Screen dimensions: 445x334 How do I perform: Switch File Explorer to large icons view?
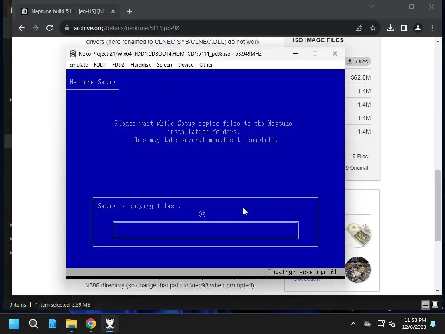pyautogui.click(x=435, y=305)
